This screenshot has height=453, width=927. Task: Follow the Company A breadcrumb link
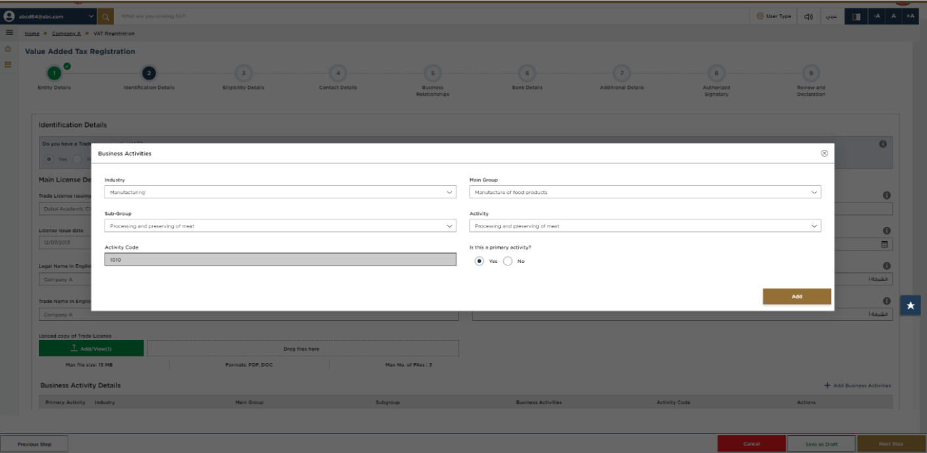(x=66, y=34)
